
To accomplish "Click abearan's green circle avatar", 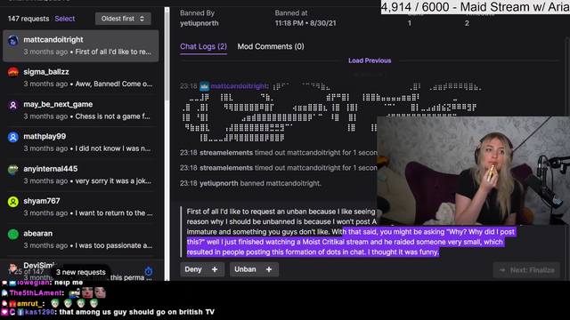I will 13,234.
